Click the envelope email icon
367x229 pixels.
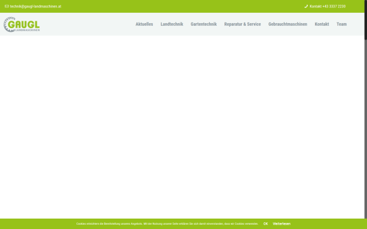tap(7, 6)
